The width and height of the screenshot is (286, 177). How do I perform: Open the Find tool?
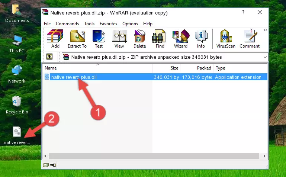pos(160,39)
